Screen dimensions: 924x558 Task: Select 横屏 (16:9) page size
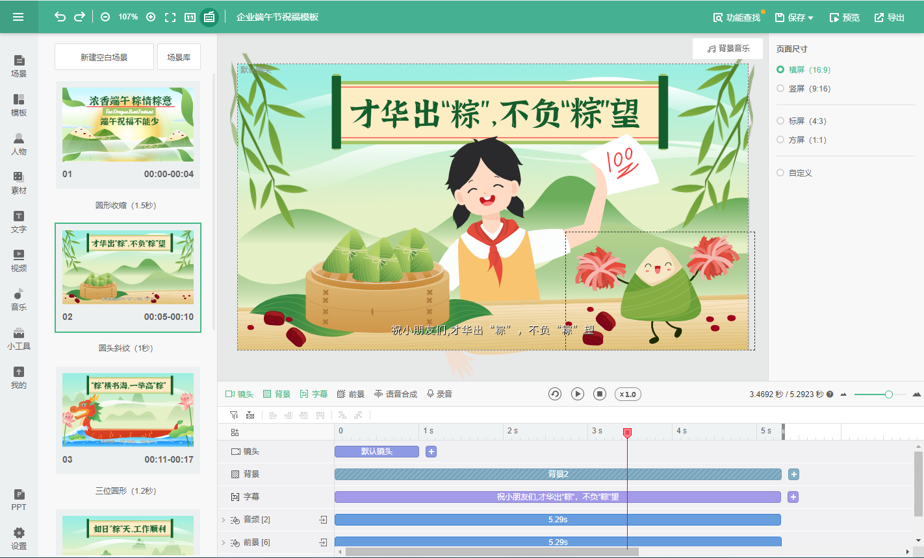[804, 69]
